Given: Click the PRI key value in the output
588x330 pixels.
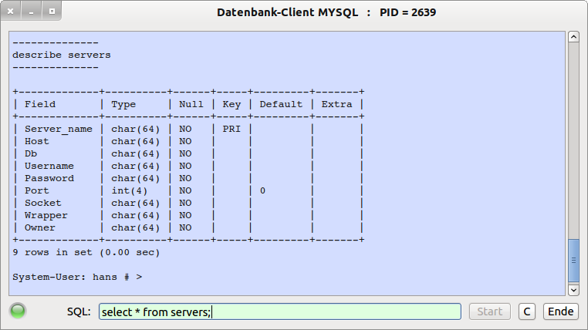Looking at the screenshot, I should [231, 129].
